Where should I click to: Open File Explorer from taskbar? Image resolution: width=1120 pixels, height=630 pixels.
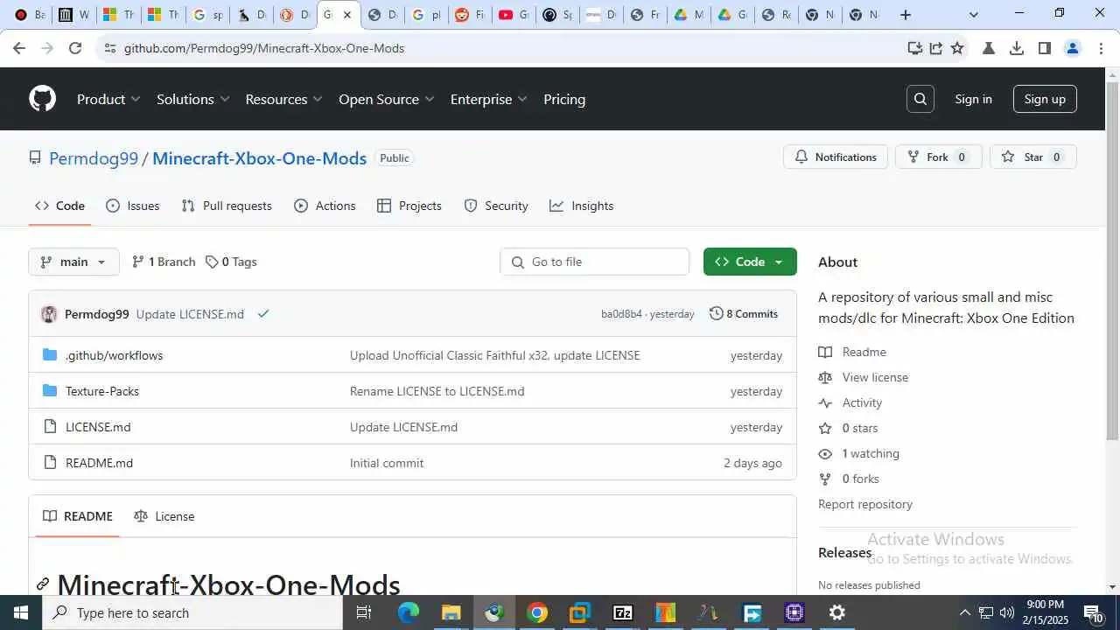451,612
